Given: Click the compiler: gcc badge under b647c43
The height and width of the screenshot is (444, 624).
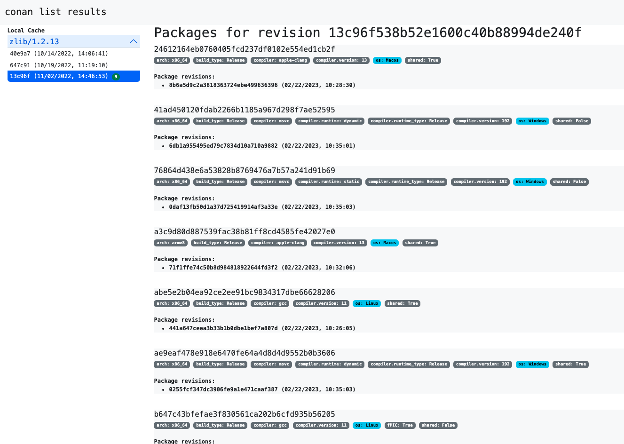Looking at the screenshot, I should pos(269,425).
